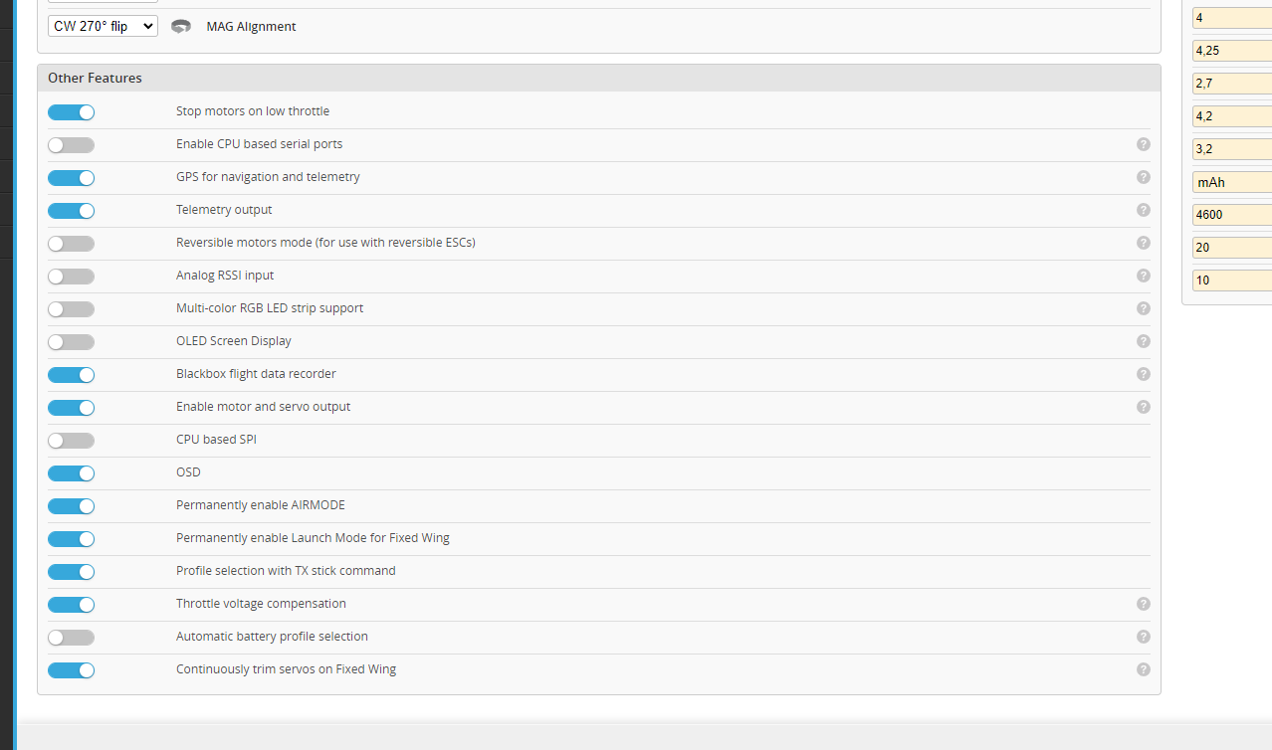Open help for GPS for navigation and telemetry

click(1143, 177)
